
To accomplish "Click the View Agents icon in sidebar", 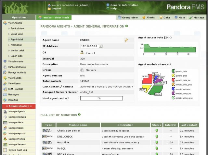I will tap(5, 23).
